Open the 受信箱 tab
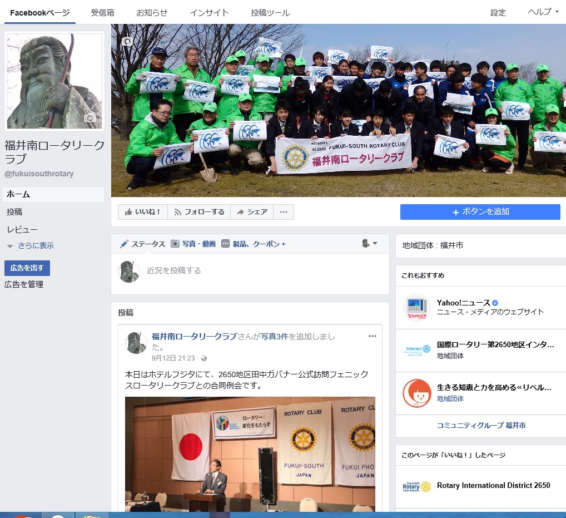 [x=102, y=13]
